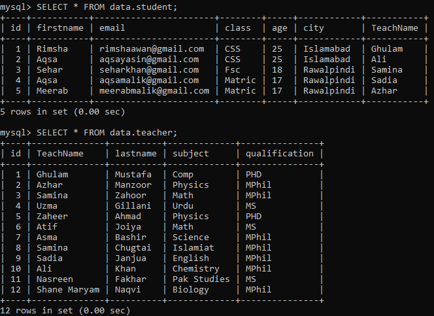434x316 pixels.
Task: Click the meerabmalik@gmail.com email cell
Action: point(154,91)
